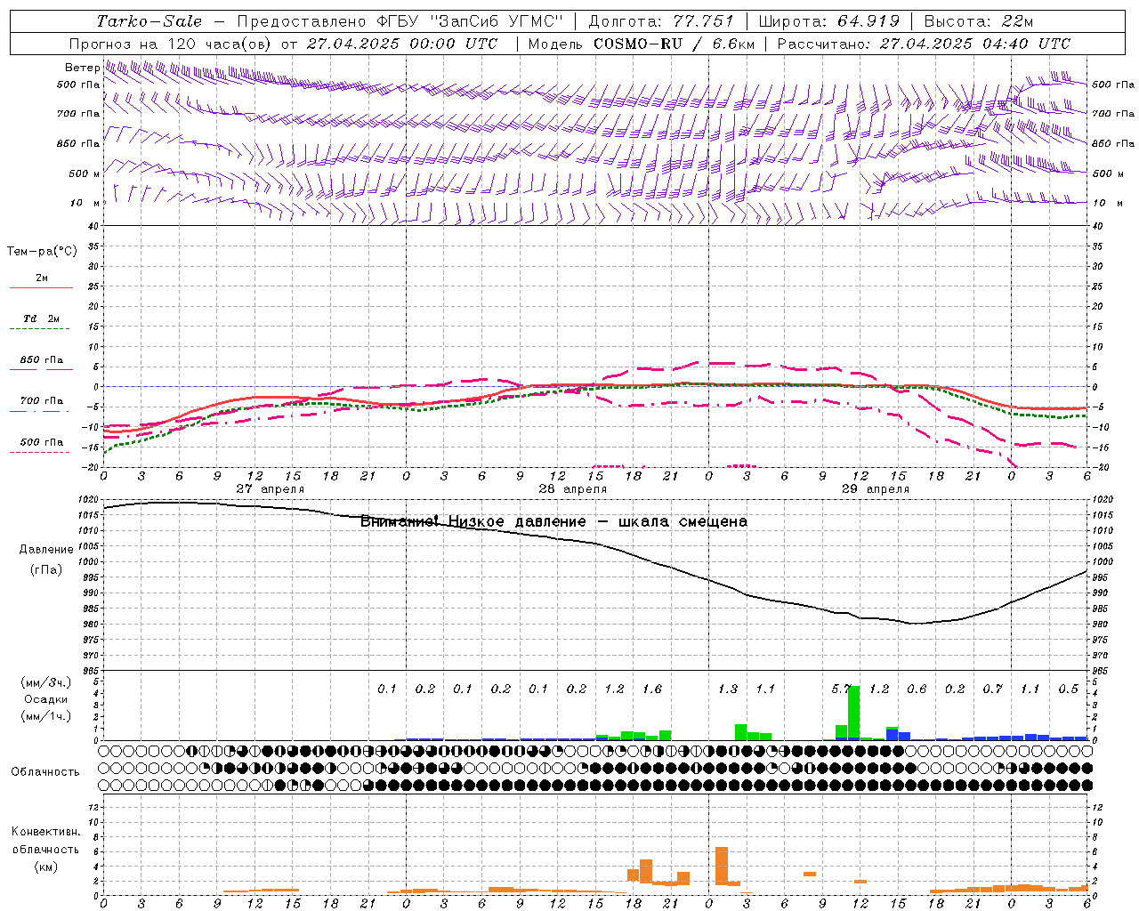
Task: Select the 1.3 precipitation total value
Action: (728, 689)
